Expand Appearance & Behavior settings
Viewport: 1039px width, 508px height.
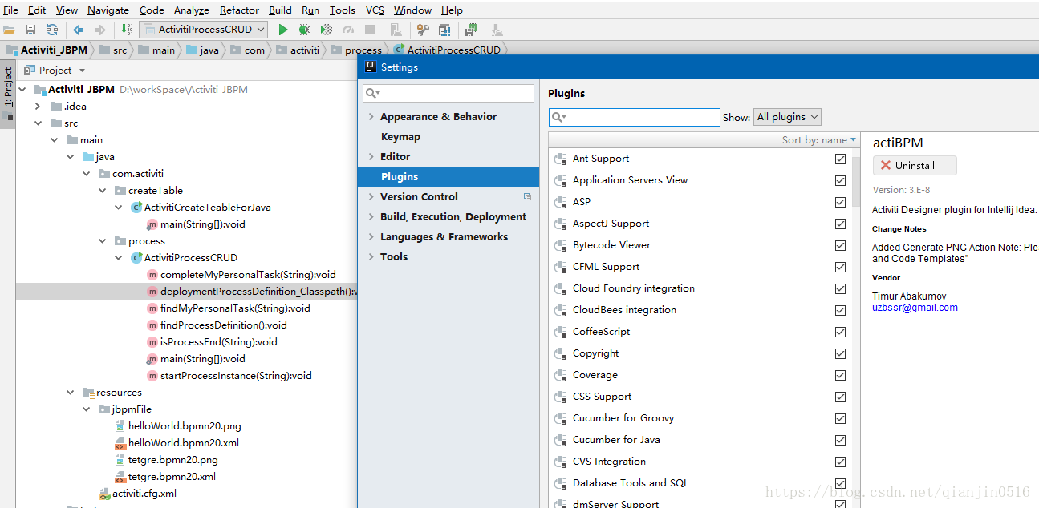pos(371,117)
